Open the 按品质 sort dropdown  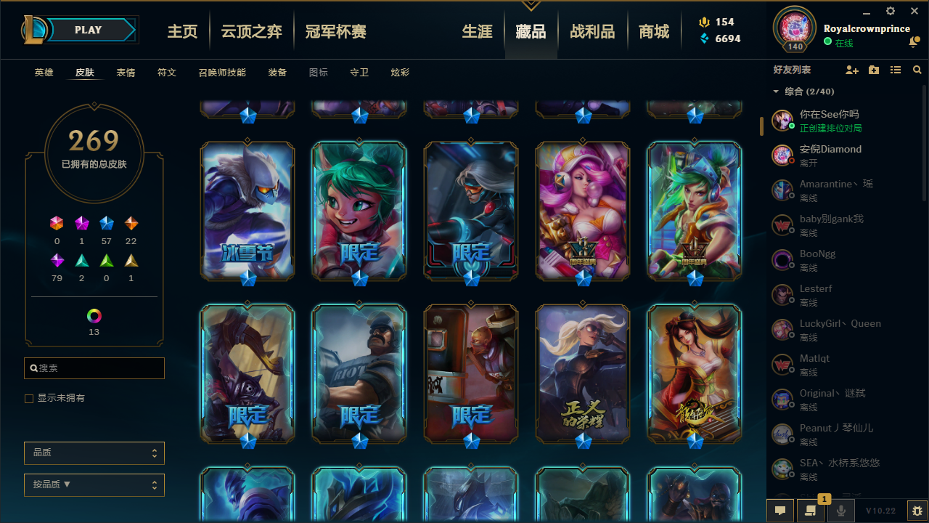coord(94,485)
